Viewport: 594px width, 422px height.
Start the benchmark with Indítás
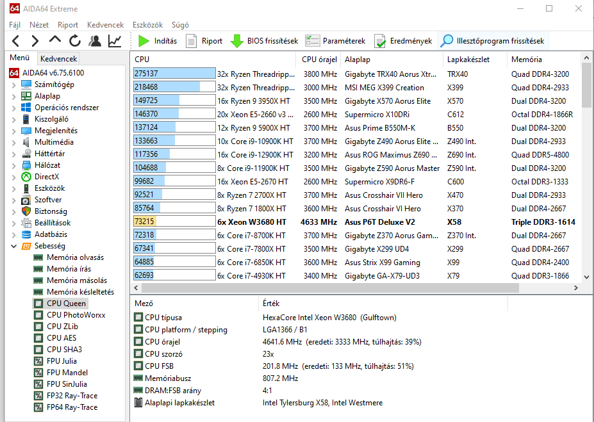(x=158, y=41)
